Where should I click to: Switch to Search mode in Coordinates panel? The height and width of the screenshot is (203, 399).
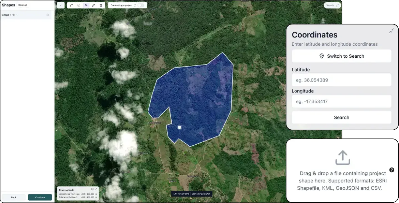tap(341, 56)
